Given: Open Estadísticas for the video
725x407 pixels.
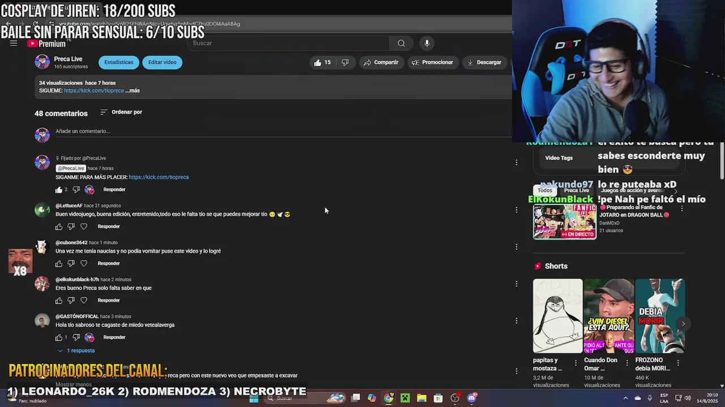Looking at the screenshot, I should pyautogui.click(x=118, y=62).
